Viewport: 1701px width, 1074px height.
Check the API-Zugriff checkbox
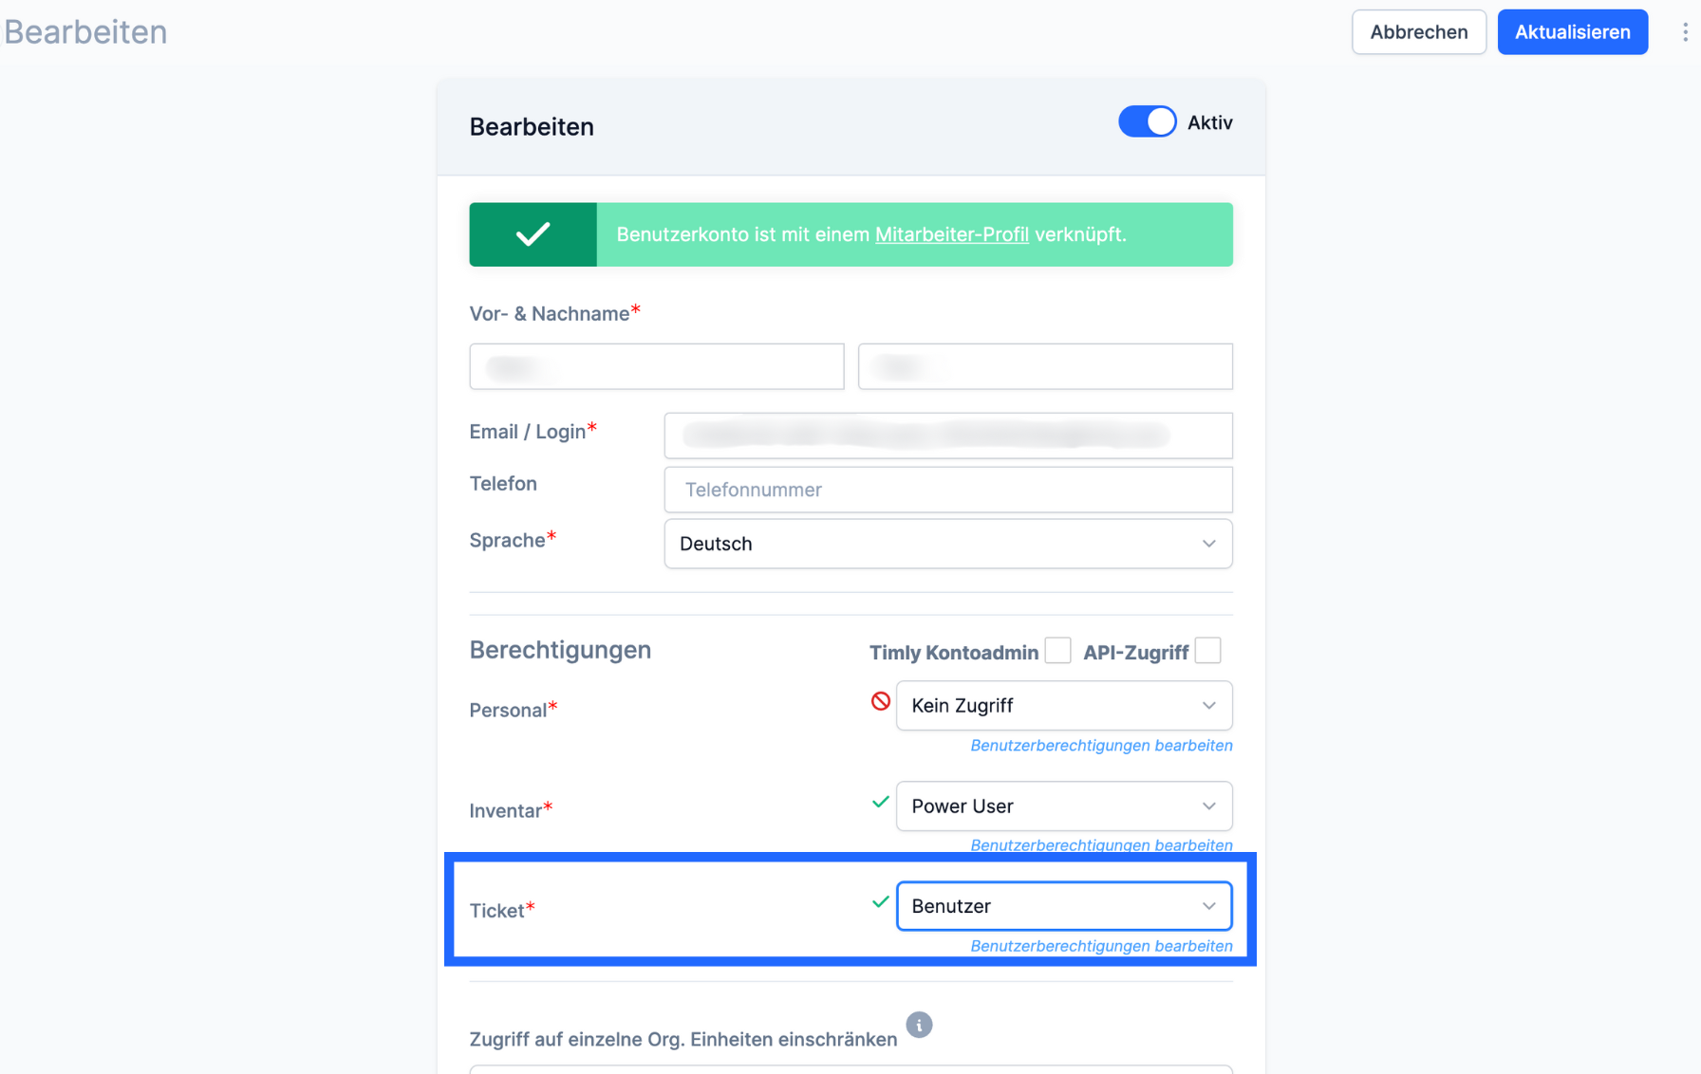(1207, 651)
